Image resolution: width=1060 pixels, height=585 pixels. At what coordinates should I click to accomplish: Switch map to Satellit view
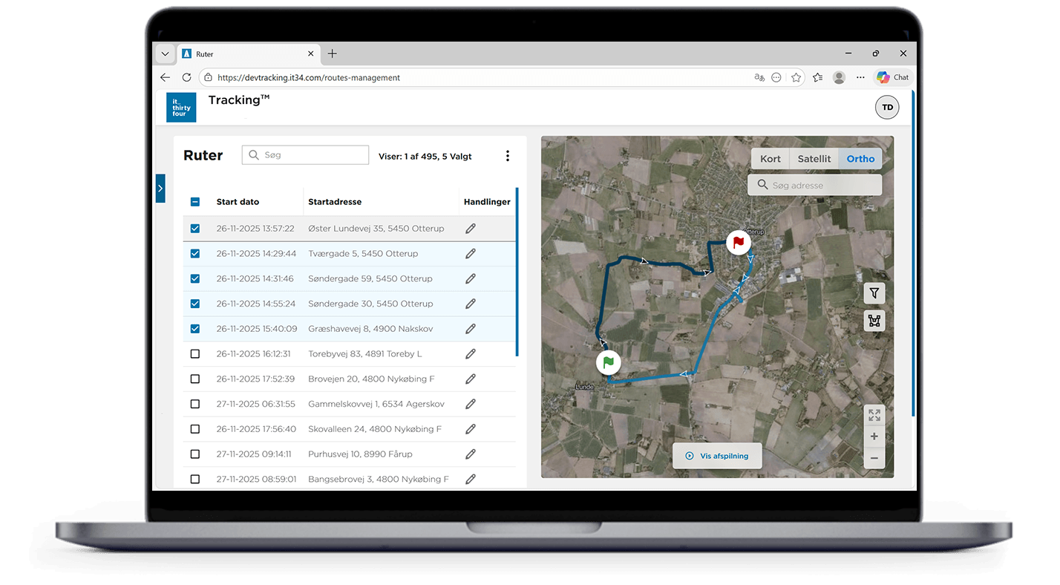[814, 159]
